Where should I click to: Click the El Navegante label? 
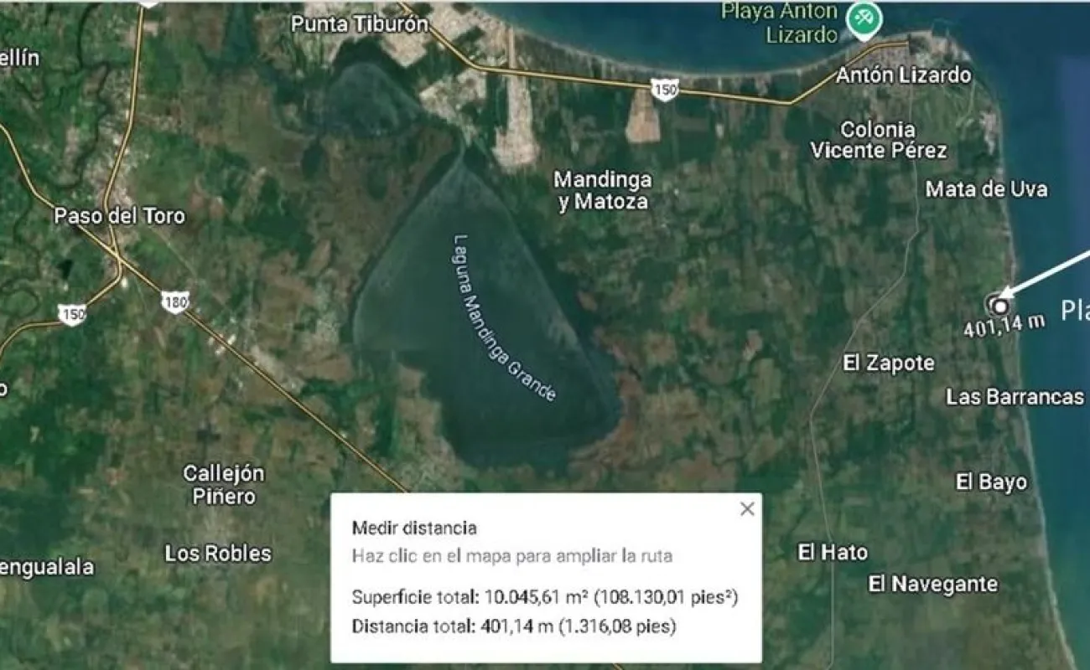(x=933, y=584)
